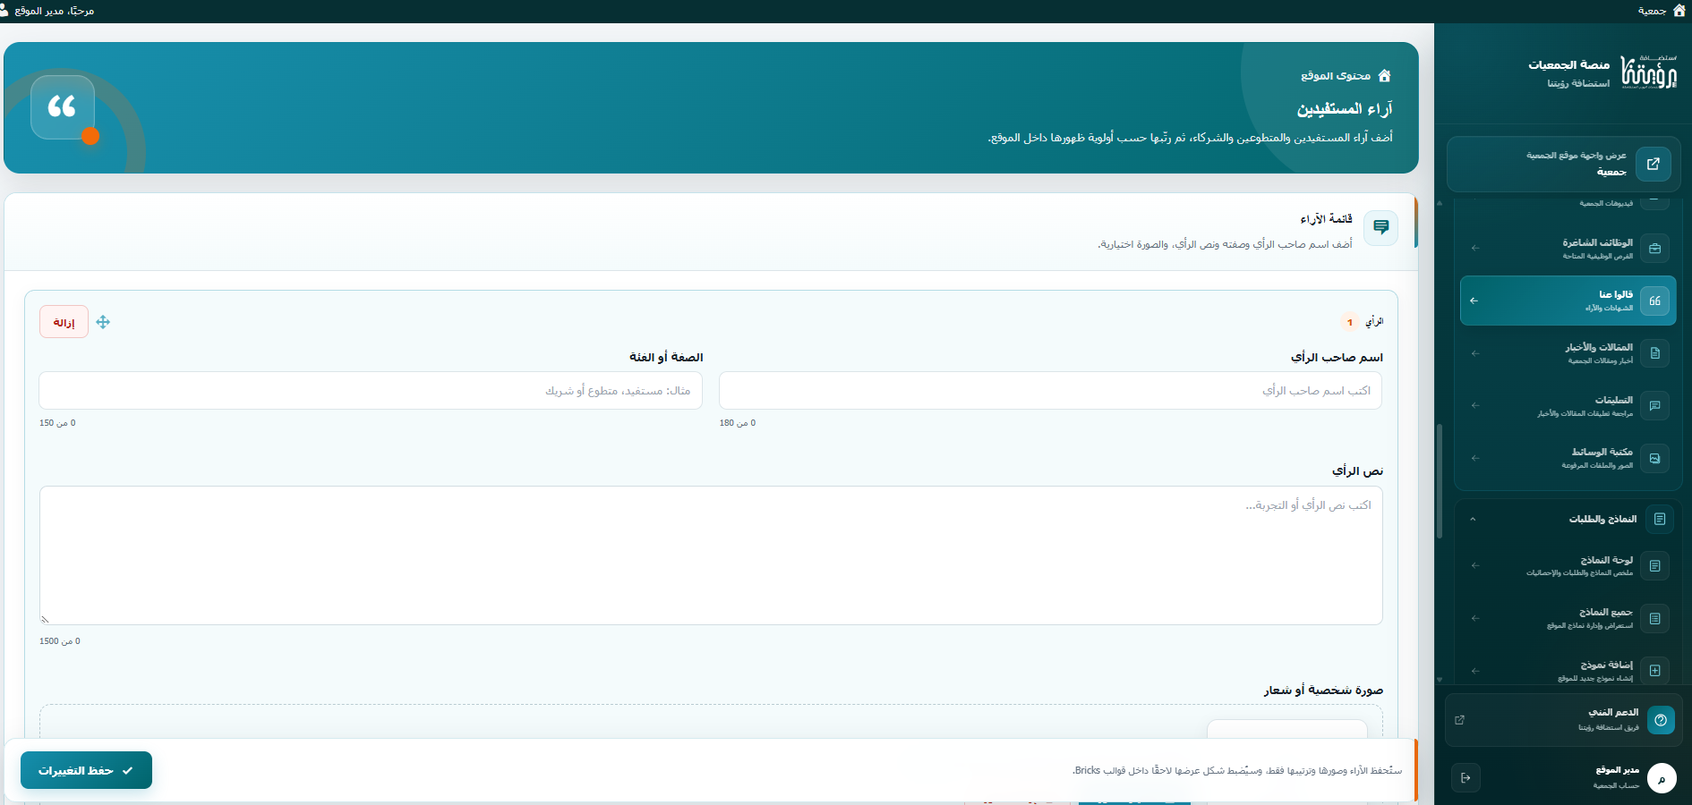Open the الدعم الفني help icon
Image resolution: width=1692 pixels, height=805 pixels.
[1661, 720]
